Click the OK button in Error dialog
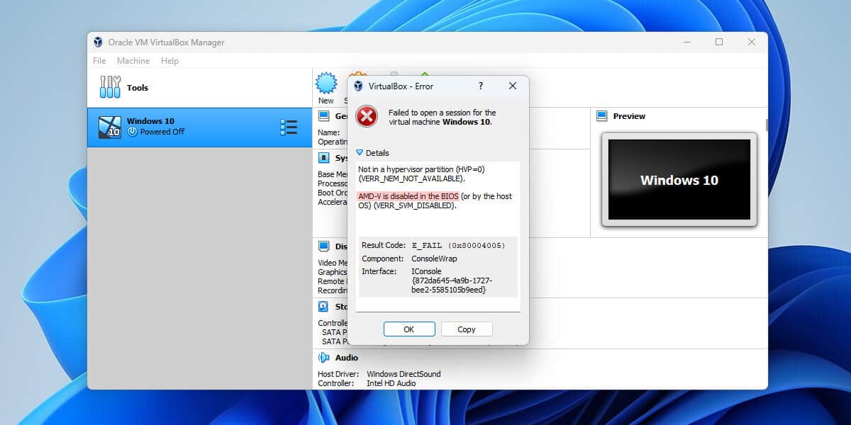Viewport: 851px width, 425px height. tap(409, 329)
